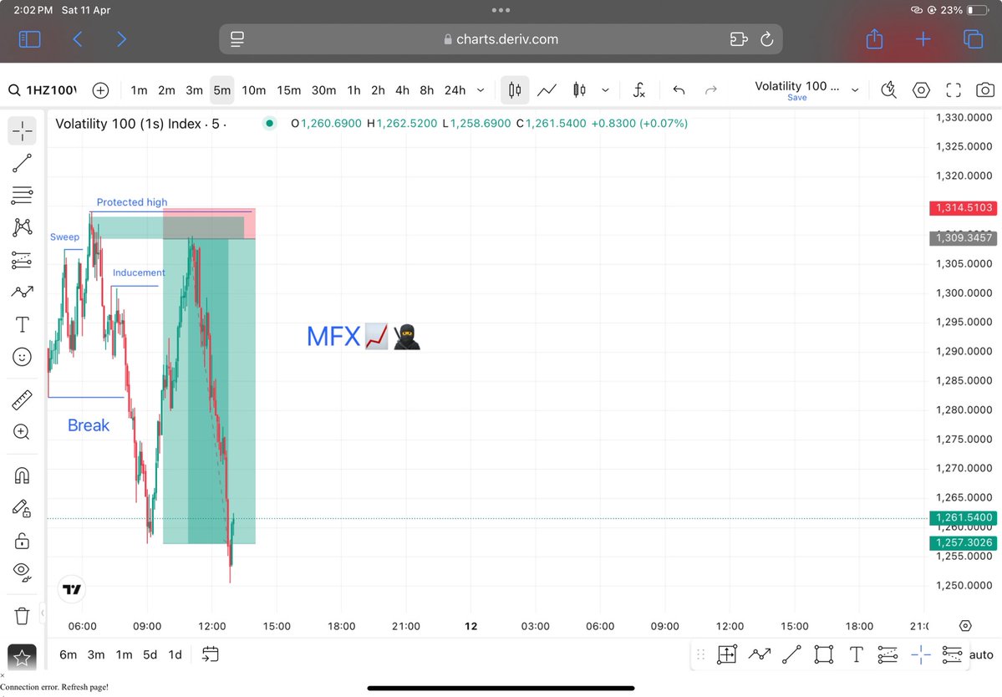Click the 1HZ100 symbol search field
This screenshot has height=697, width=1002.
click(x=50, y=90)
